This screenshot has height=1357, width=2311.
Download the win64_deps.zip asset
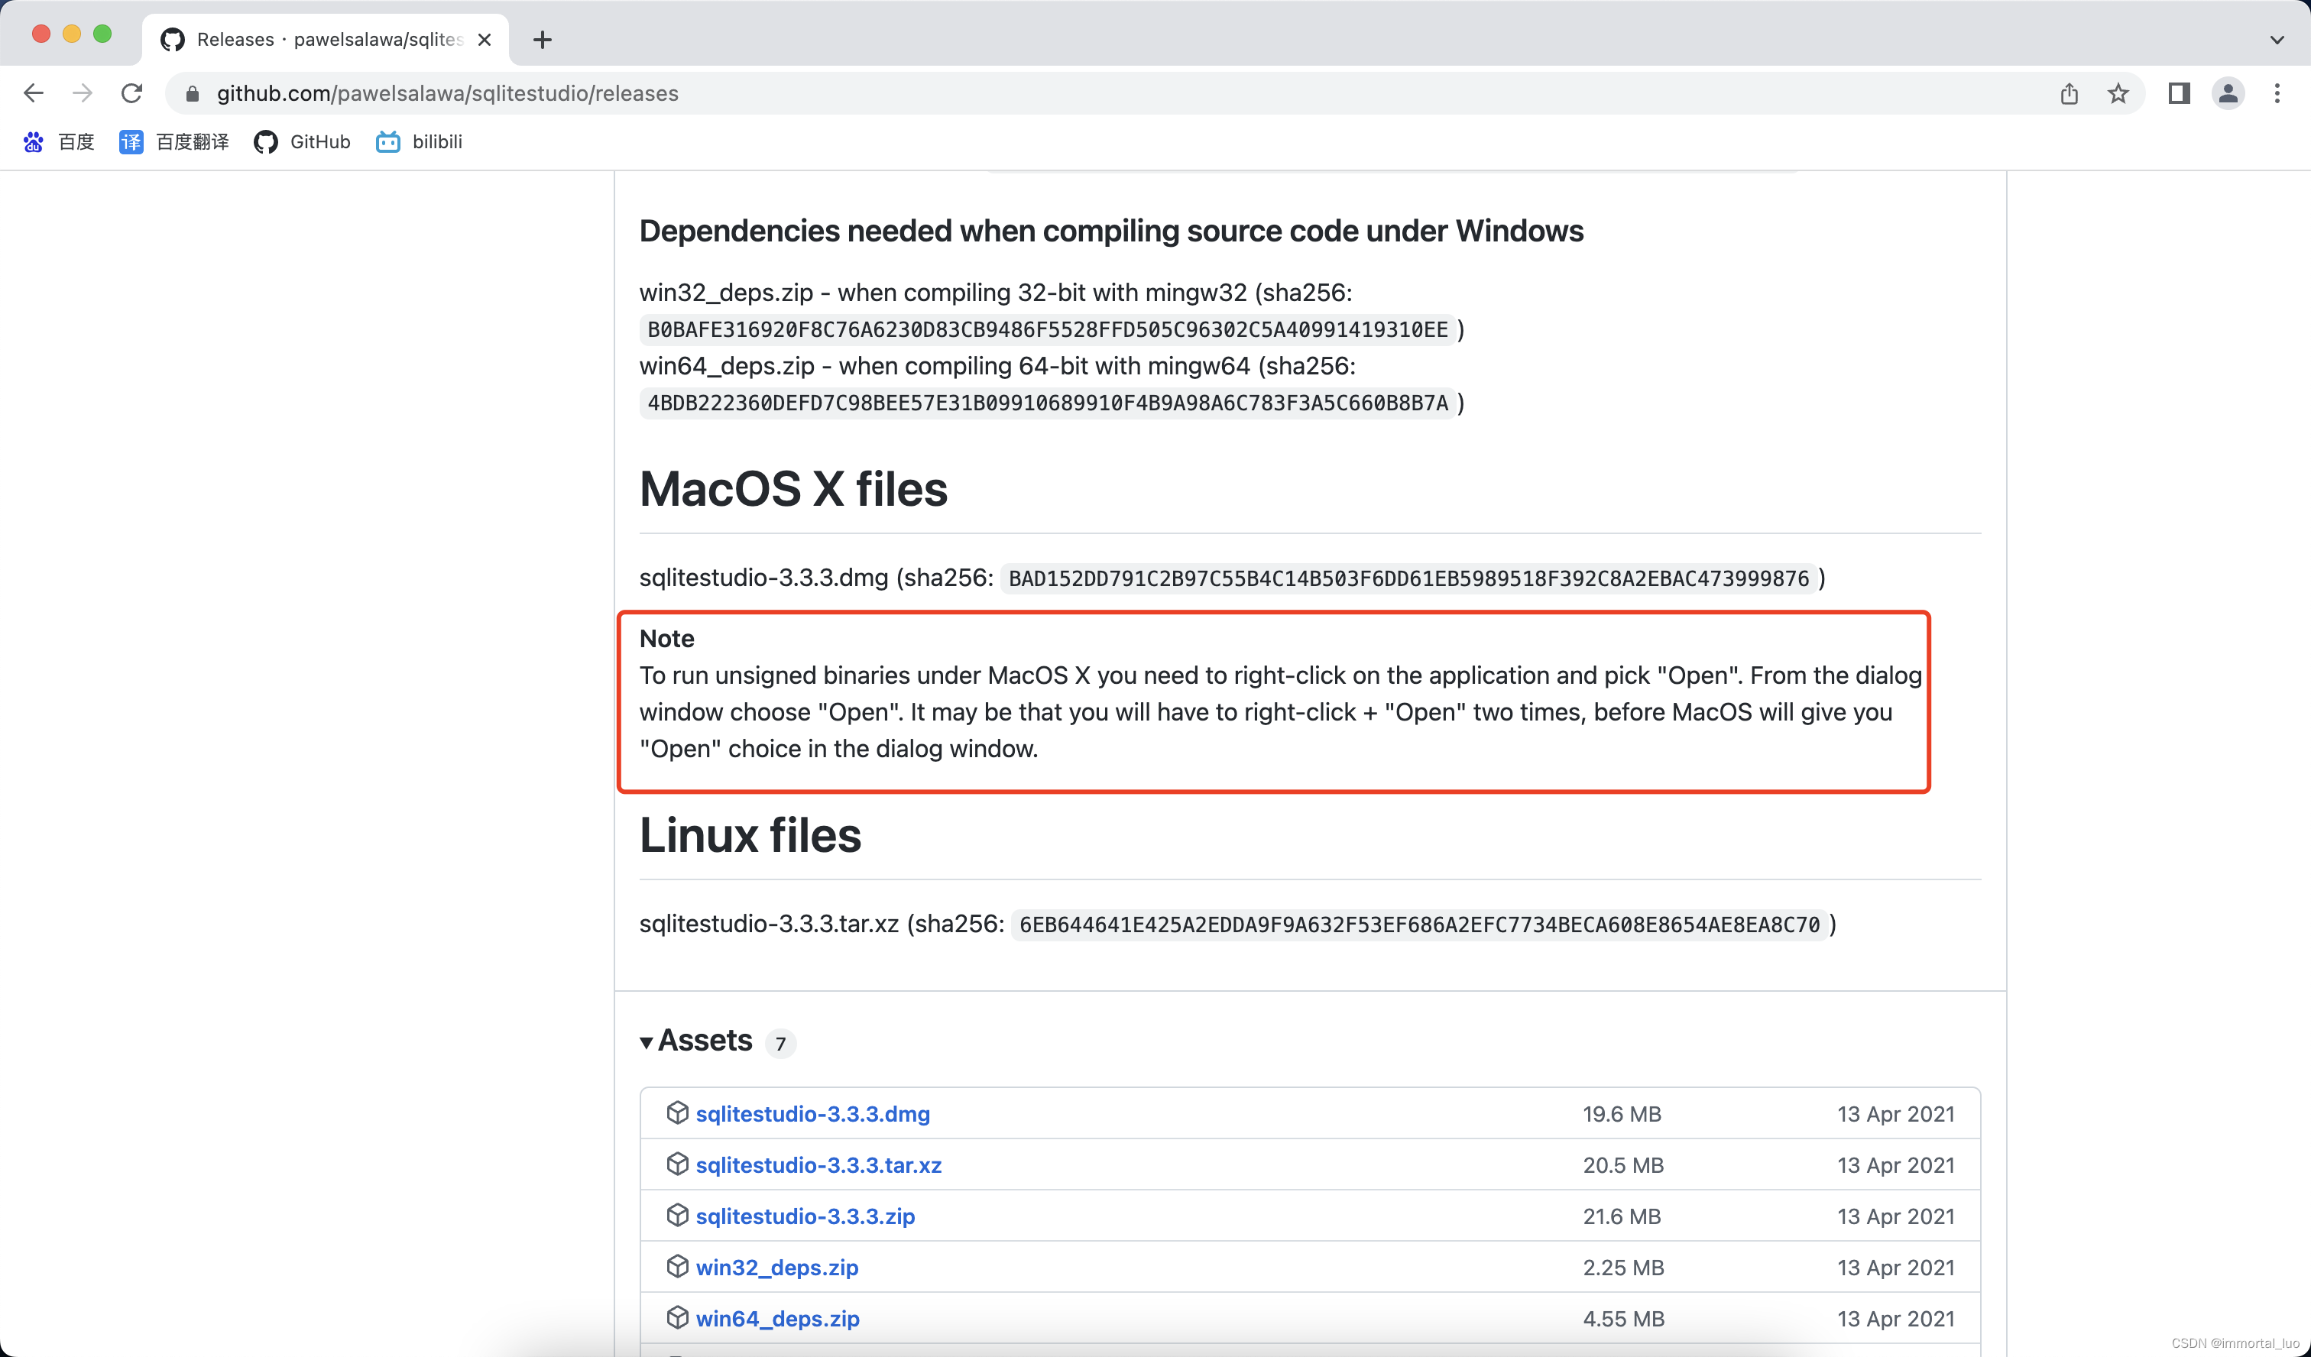[776, 1319]
